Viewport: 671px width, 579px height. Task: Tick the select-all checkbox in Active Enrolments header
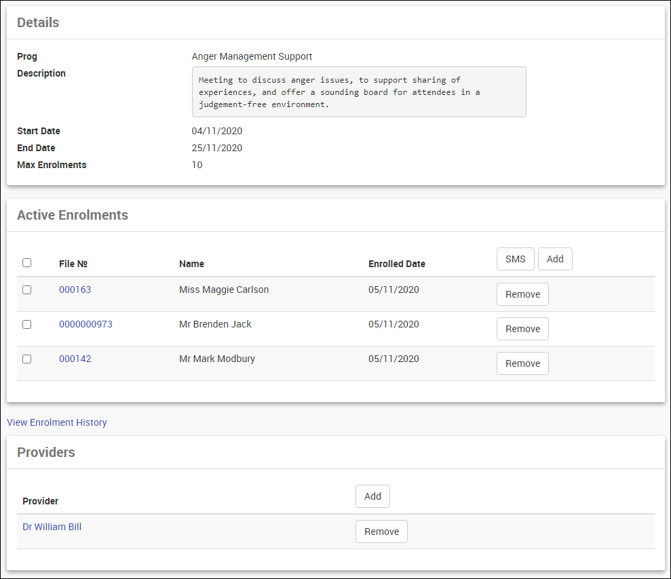tap(27, 263)
